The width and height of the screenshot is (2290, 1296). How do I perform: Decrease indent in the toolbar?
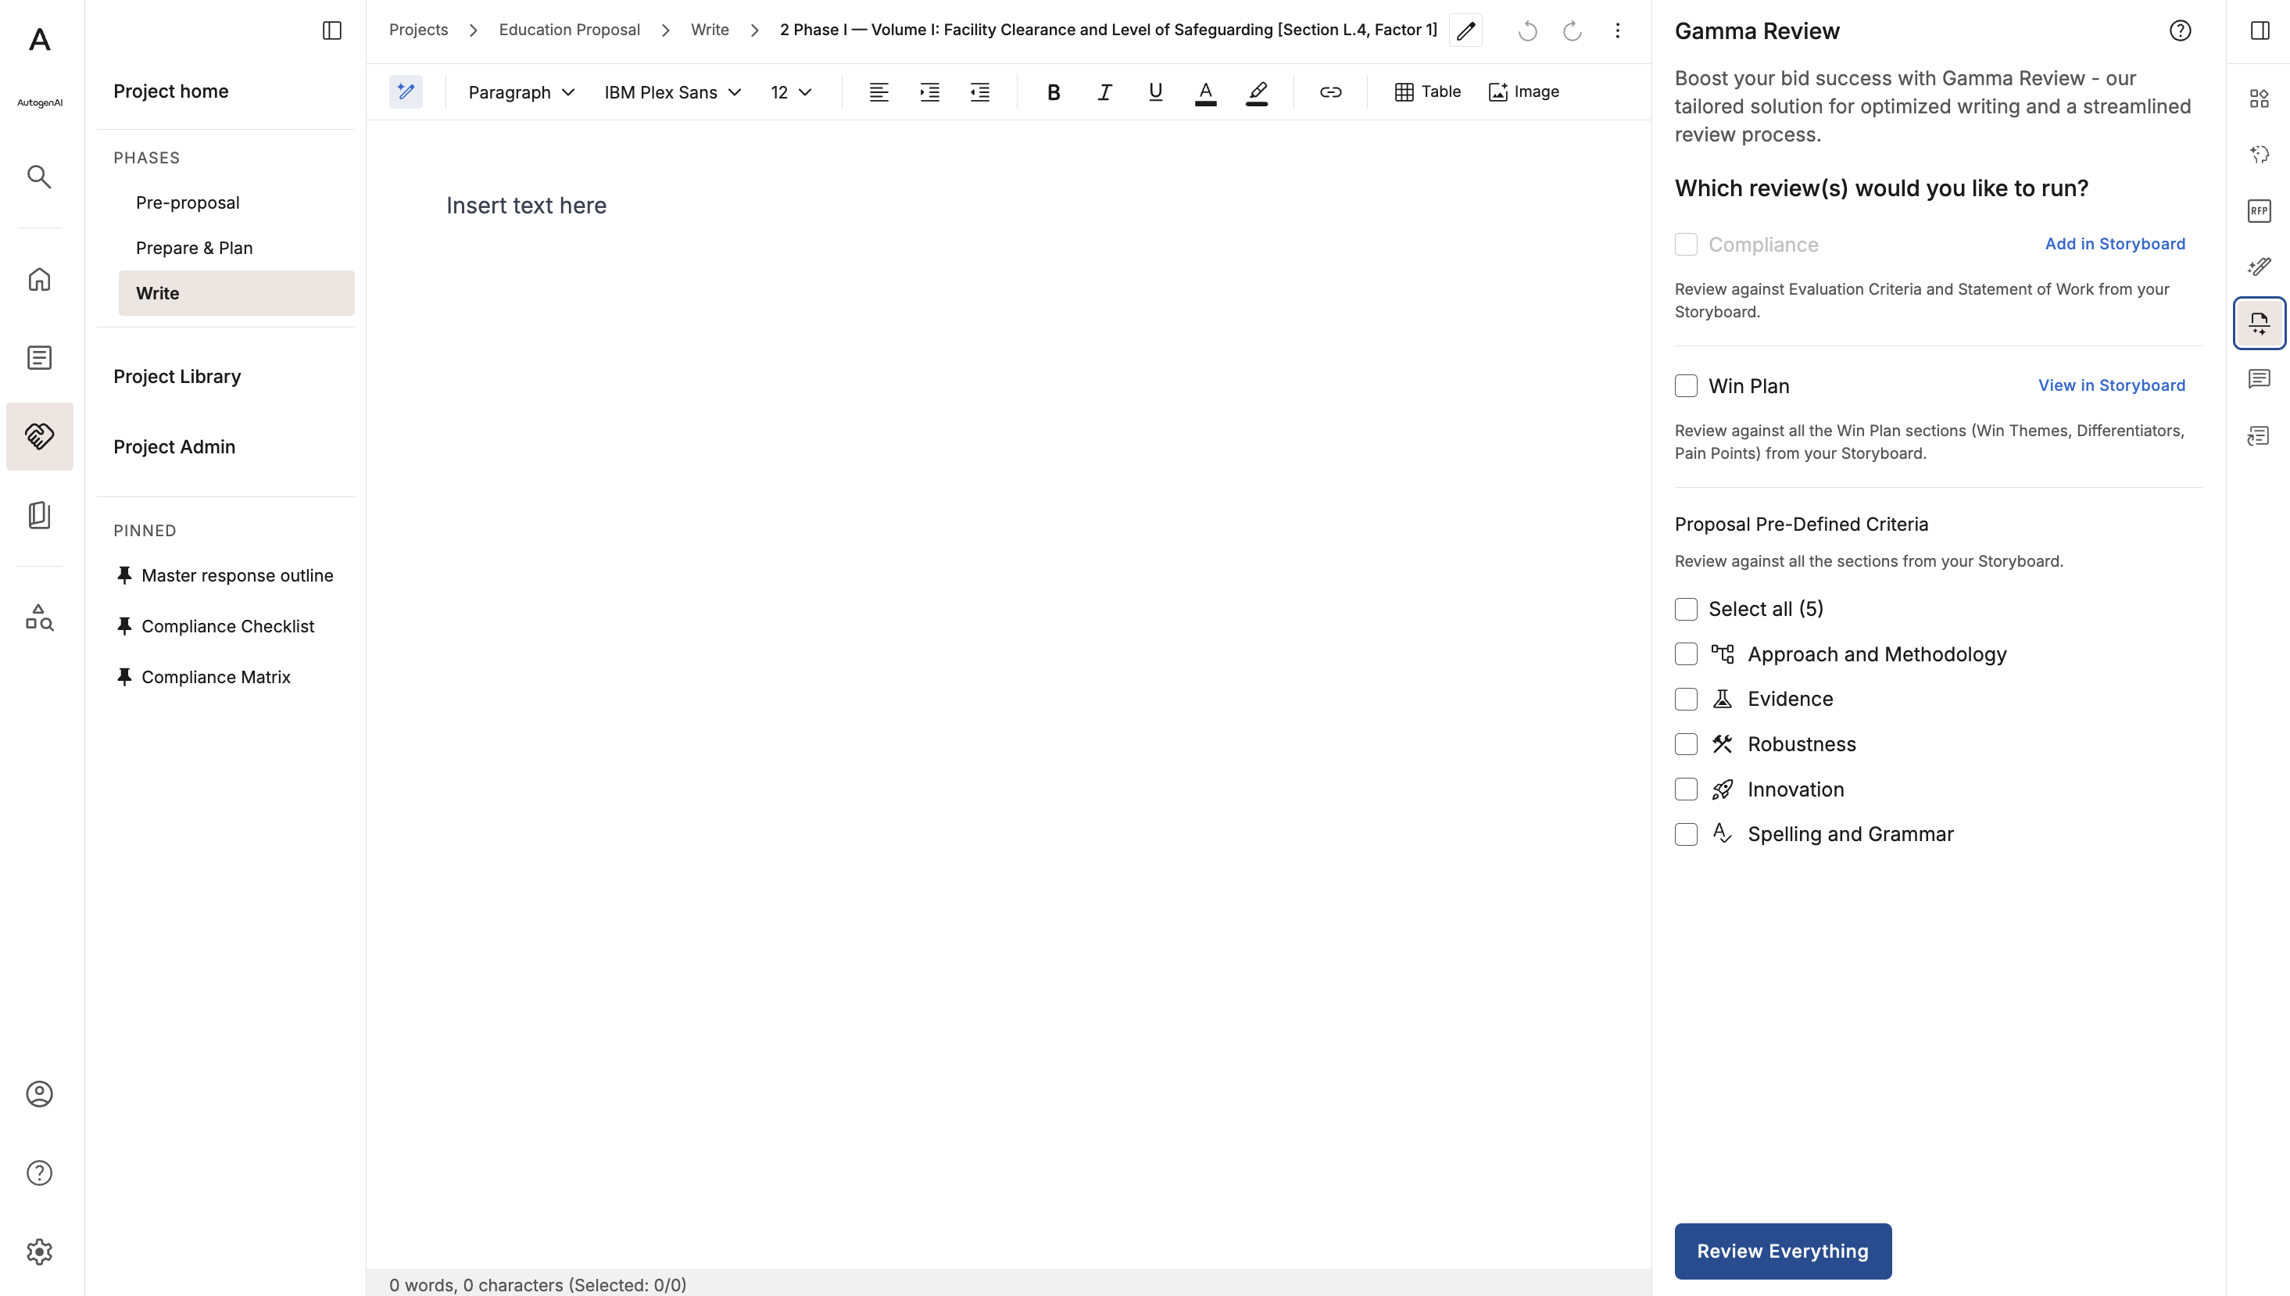pos(980,91)
